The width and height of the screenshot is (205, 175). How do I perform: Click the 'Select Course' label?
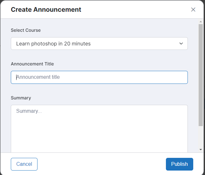click(x=26, y=30)
